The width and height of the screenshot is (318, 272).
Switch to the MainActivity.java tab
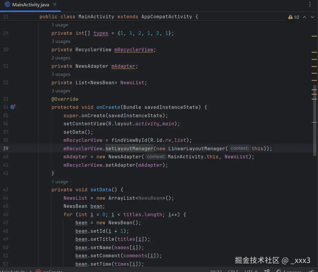[x=31, y=5]
